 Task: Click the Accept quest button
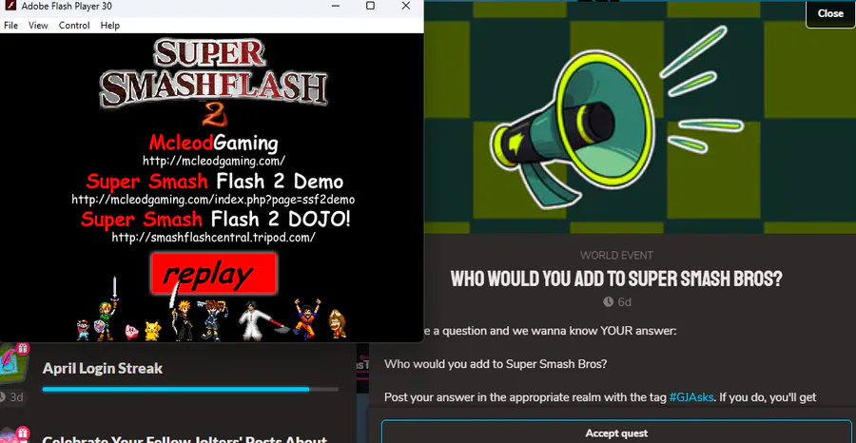pos(617,433)
